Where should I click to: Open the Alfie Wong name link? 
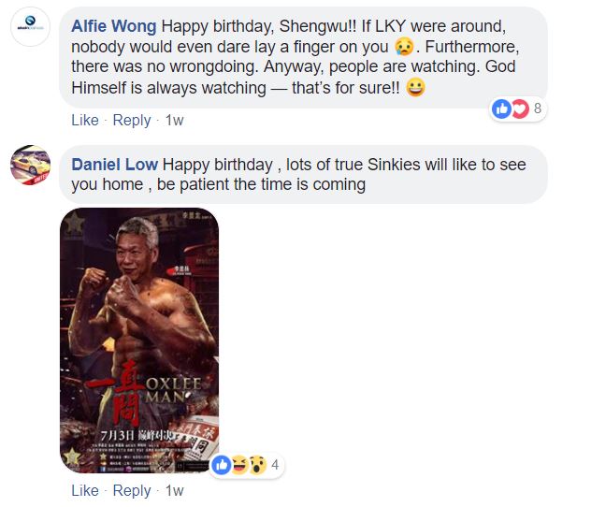pos(114,26)
